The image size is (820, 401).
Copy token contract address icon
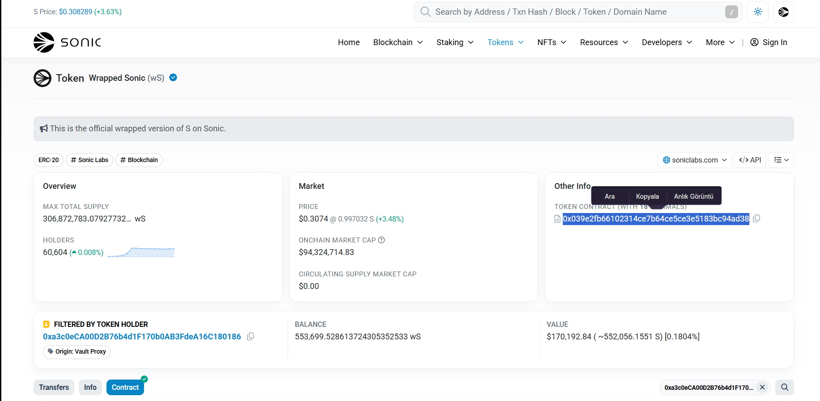pos(756,219)
